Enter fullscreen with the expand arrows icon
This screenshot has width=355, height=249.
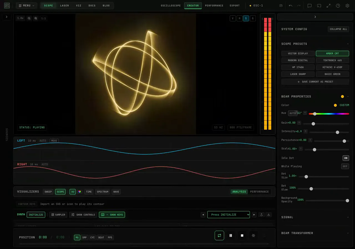(328, 6)
